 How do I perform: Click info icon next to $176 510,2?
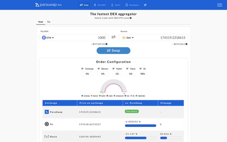click(x=187, y=44)
